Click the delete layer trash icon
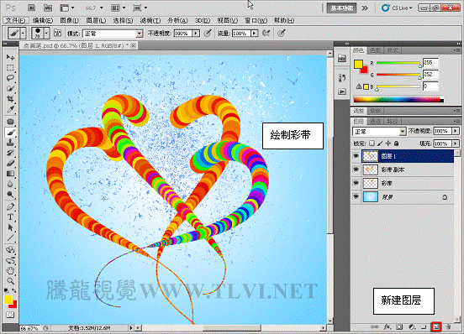464x334 pixels. [448, 327]
